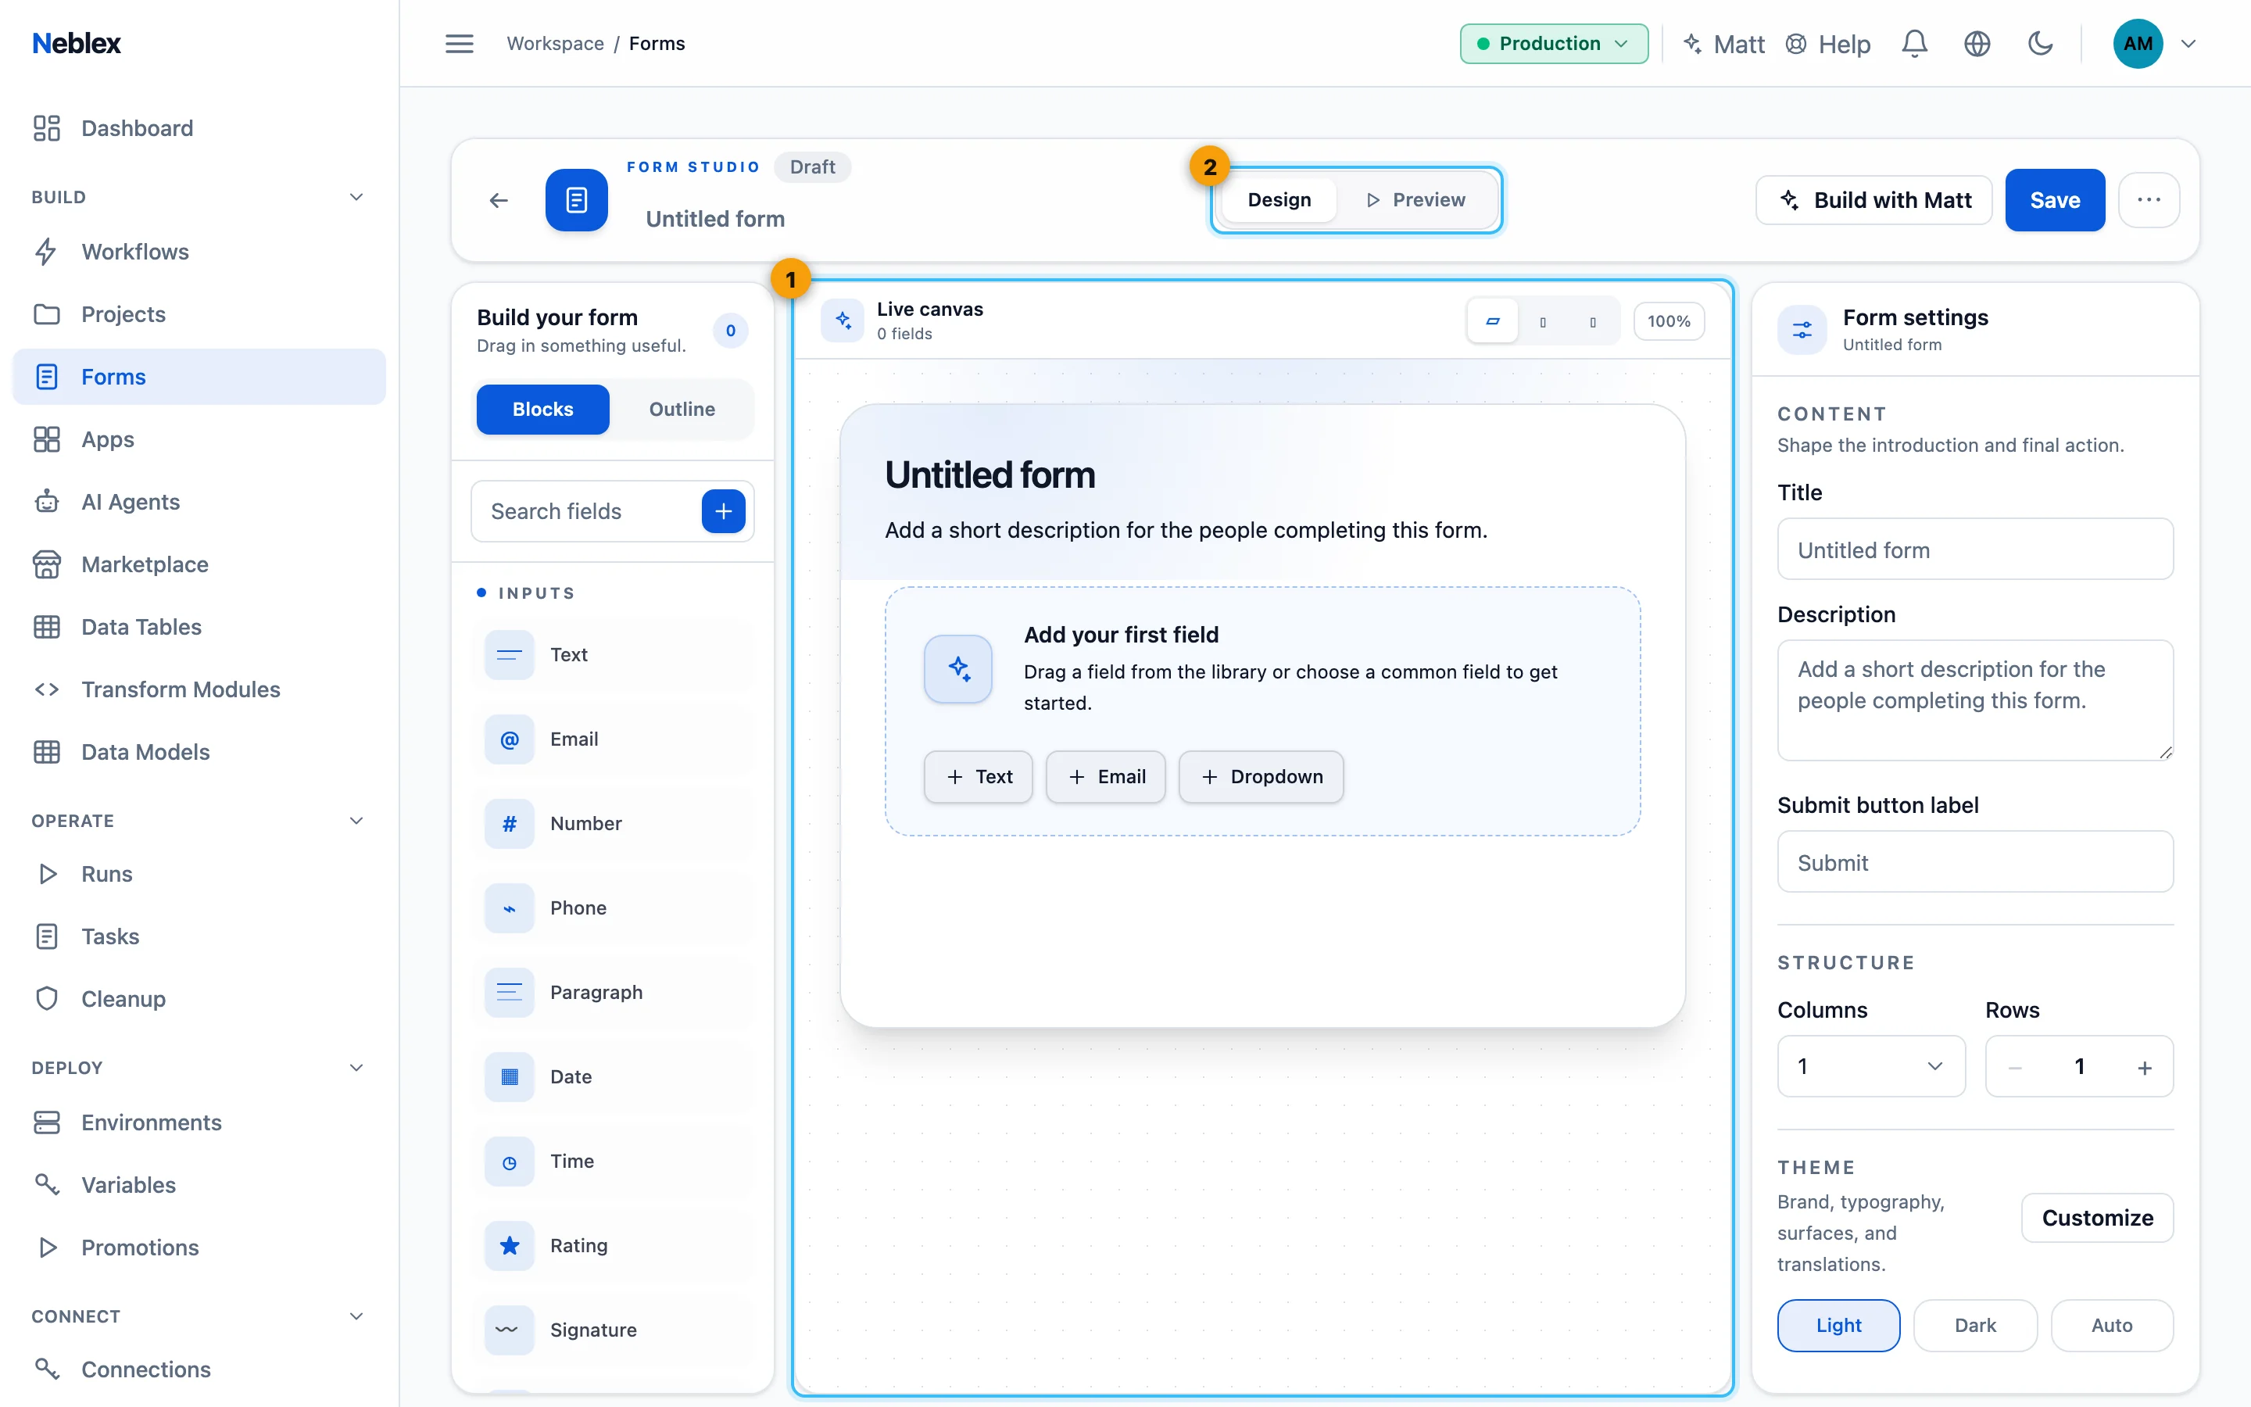This screenshot has height=1407, width=2251.
Task: Open the theme Customize button
Action: tap(2096, 1218)
